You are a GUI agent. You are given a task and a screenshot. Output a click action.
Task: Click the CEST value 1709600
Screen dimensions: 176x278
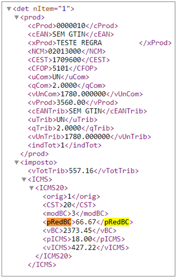[x=67, y=60]
